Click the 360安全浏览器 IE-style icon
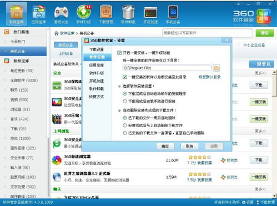This screenshot has height=206, width=277. coord(57,143)
